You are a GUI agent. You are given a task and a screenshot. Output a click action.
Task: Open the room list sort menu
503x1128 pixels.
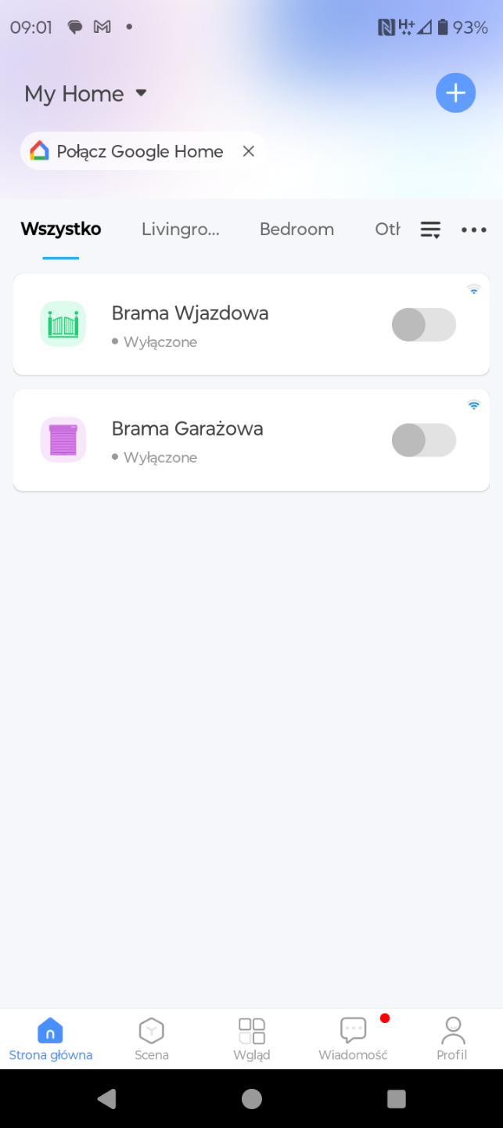(x=430, y=230)
